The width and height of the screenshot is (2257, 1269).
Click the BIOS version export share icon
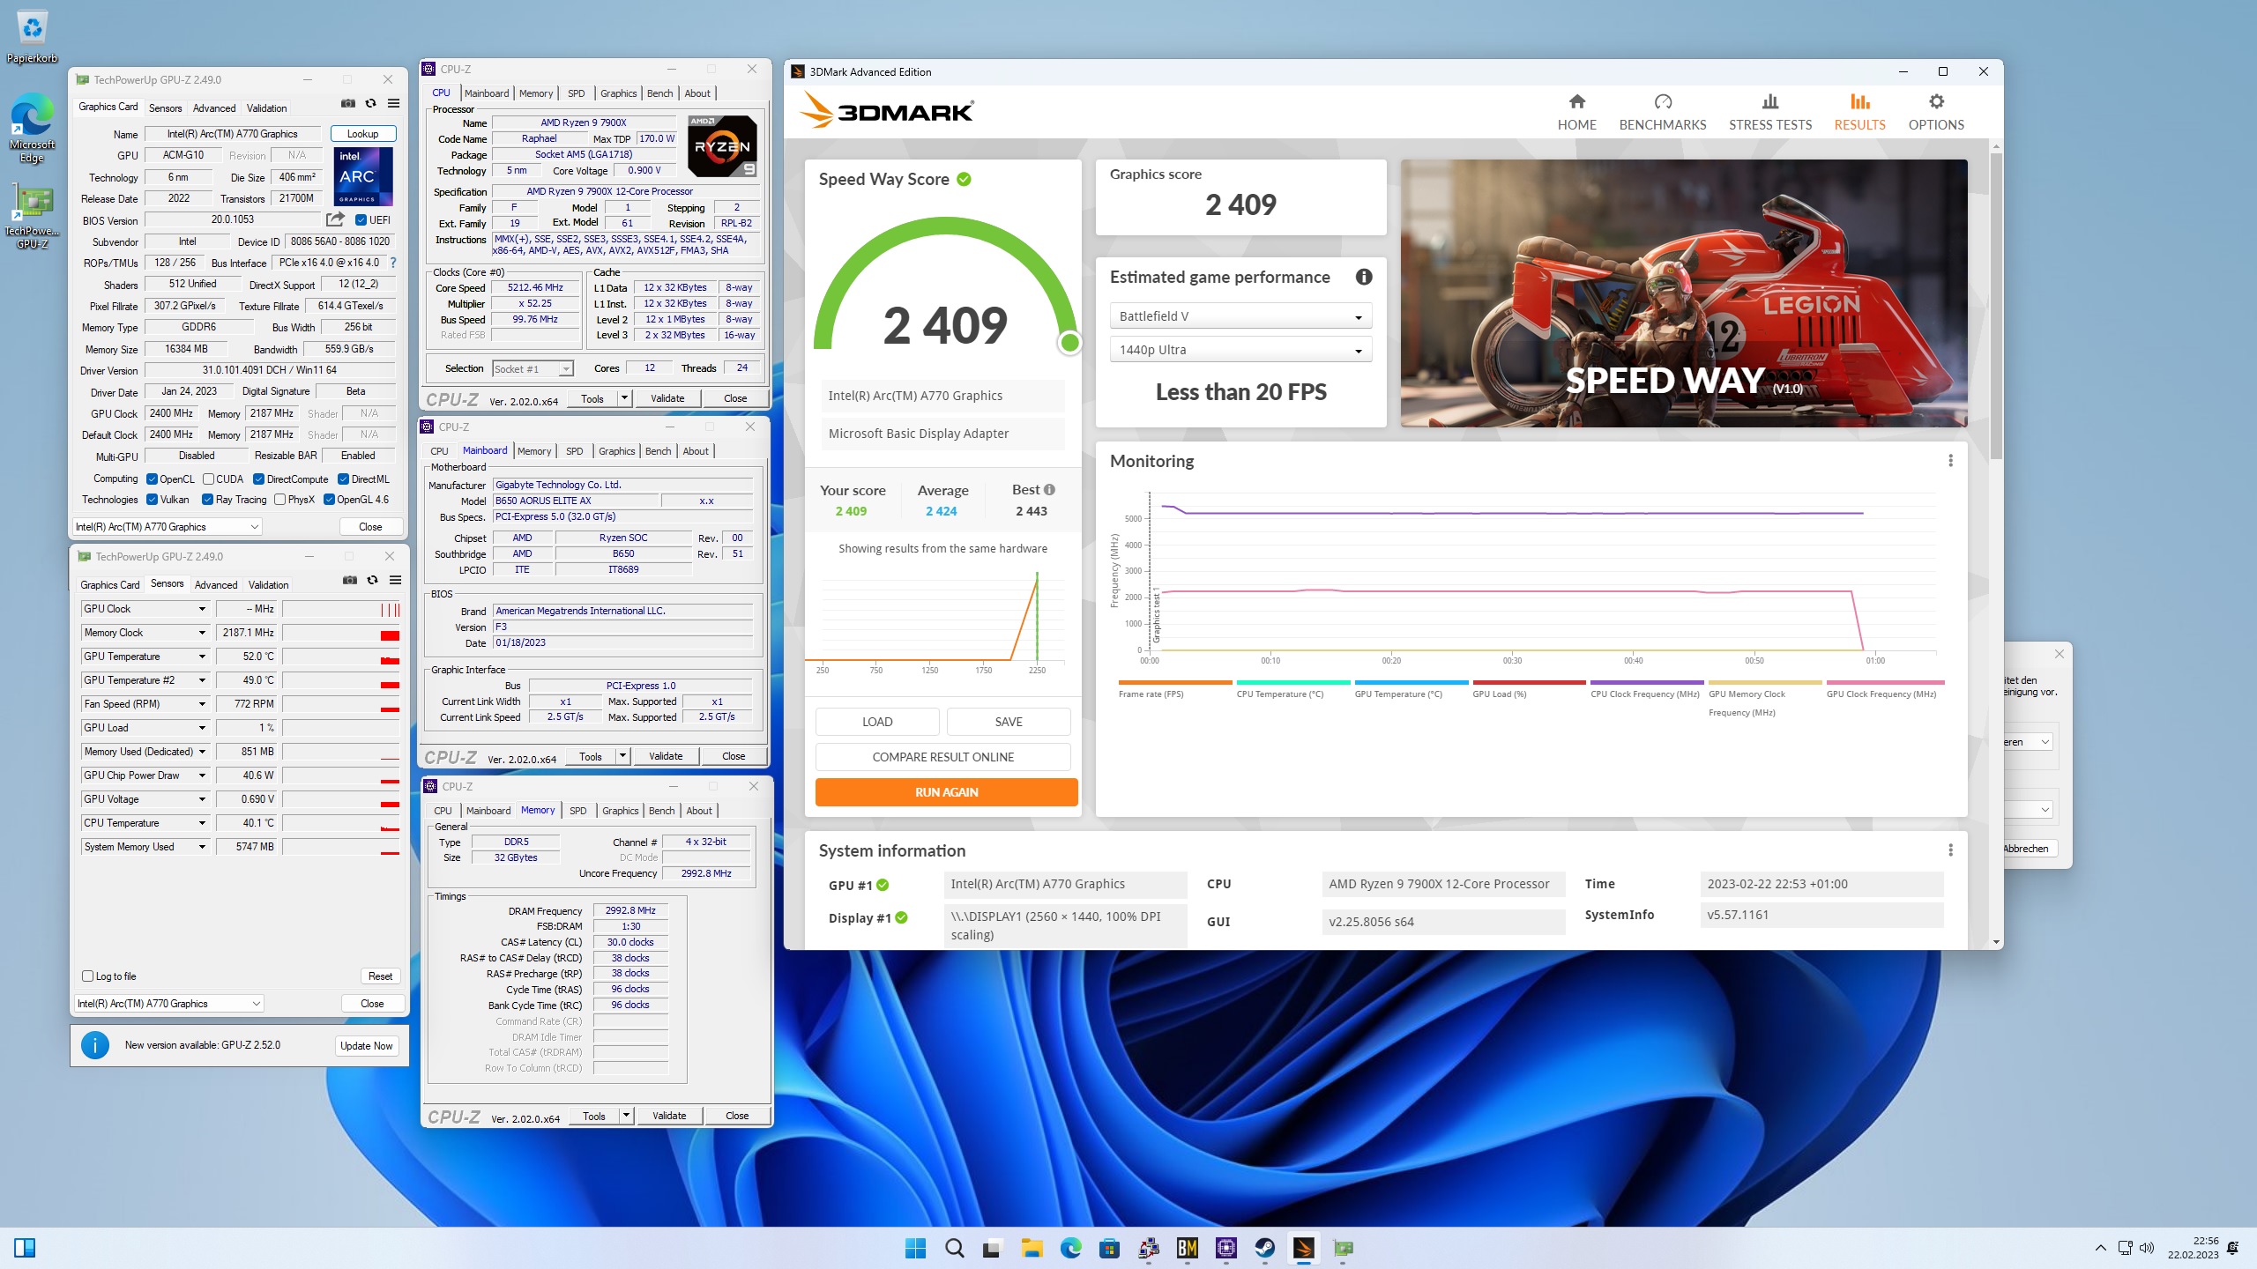[x=335, y=219]
